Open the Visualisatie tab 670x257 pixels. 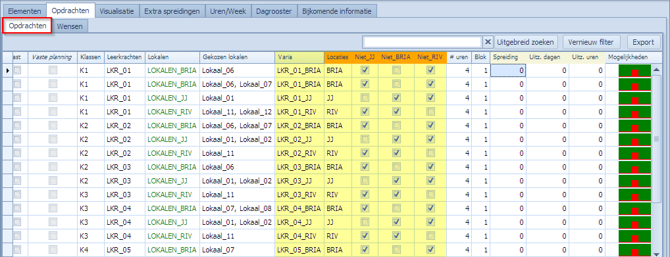[116, 11]
